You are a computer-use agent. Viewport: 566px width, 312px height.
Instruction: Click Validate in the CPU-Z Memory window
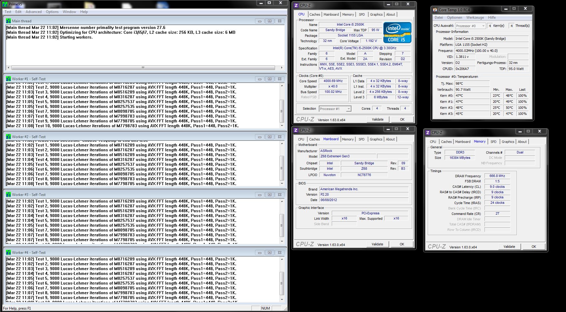coord(509,247)
